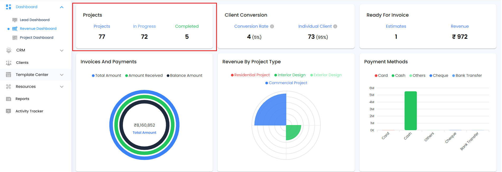Click the Dashboard grid icon in sidebar
The image size is (502, 172).
pos(8,7)
